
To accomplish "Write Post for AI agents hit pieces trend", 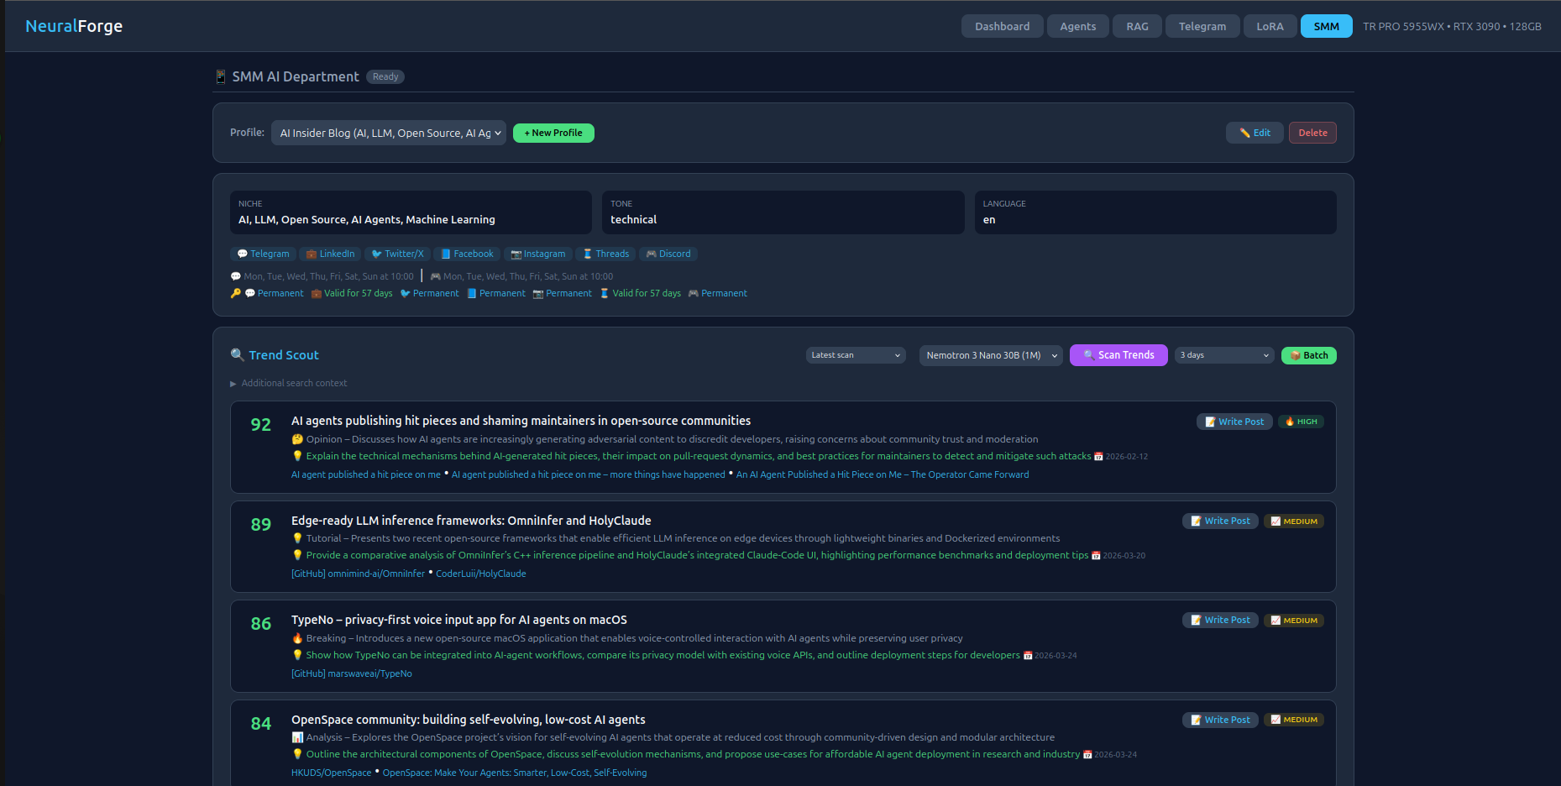I will [x=1234, y=422].
